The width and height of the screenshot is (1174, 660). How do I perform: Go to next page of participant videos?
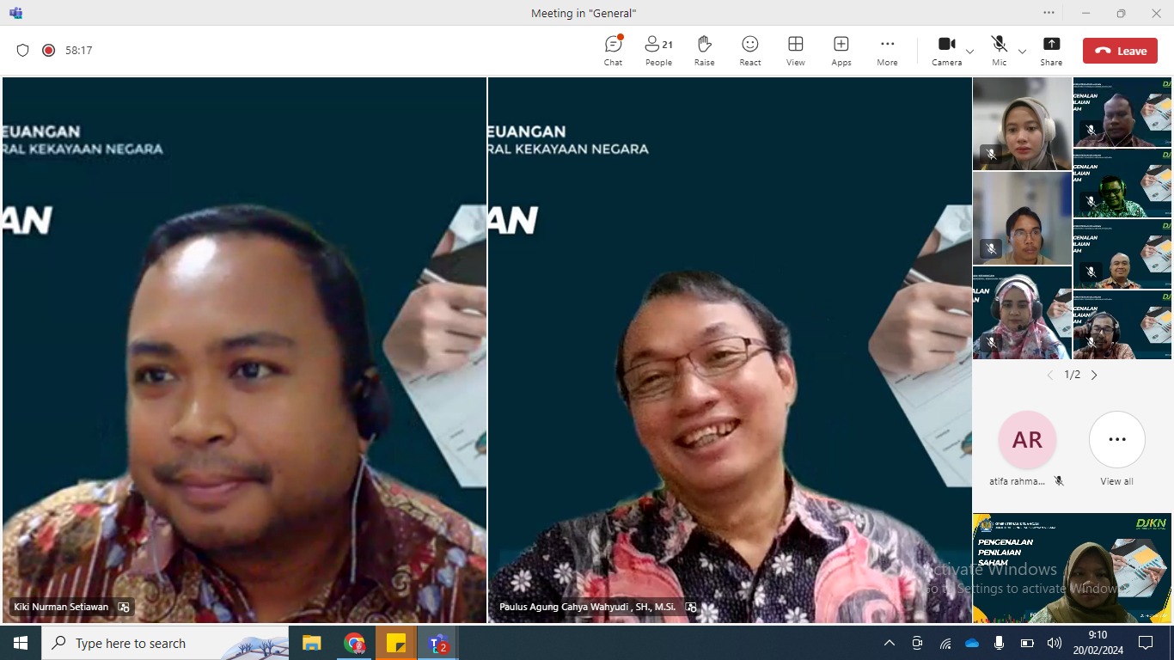tap(1094, 375)
